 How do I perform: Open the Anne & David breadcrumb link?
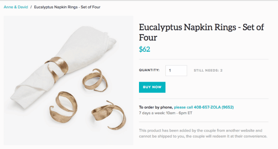16,7
